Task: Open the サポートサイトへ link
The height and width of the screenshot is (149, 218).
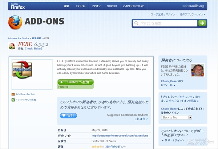Action: pos(174,140)
